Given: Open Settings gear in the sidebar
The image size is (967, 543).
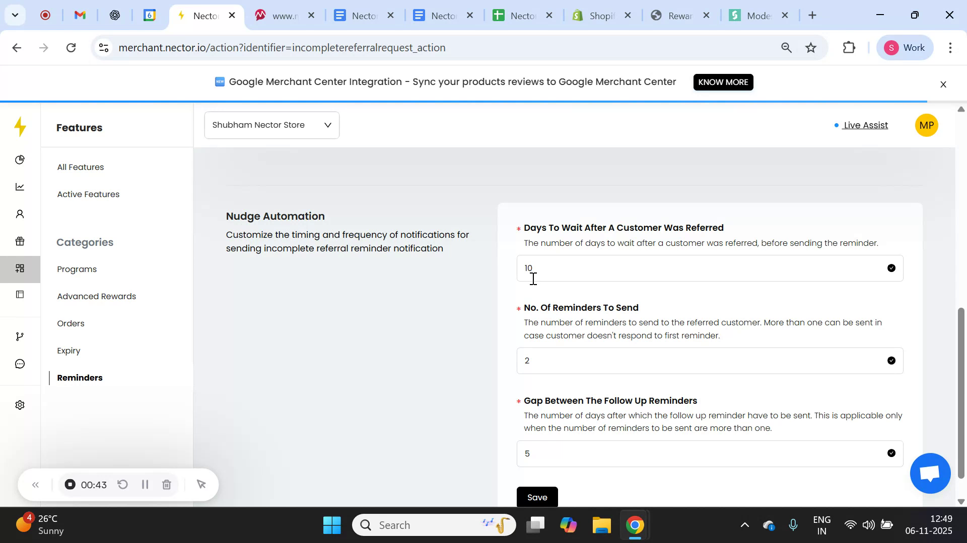Looking at the screenshot, I should (20, 405).
